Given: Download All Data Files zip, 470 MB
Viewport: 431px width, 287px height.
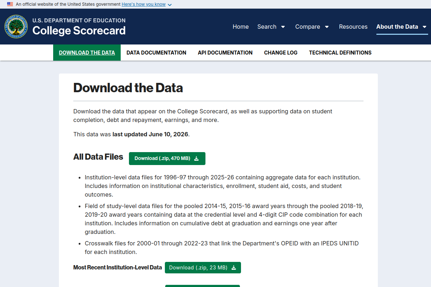Looking at the screenshot, I should tap(167, 159).
